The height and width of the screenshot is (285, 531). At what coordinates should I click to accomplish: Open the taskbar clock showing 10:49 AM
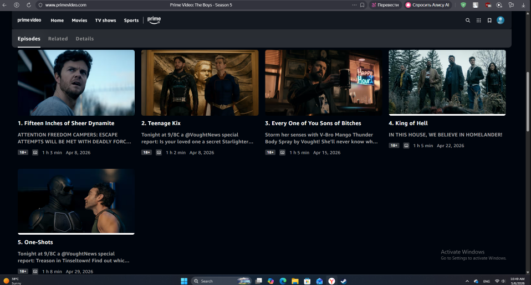[x=517, y=281]
